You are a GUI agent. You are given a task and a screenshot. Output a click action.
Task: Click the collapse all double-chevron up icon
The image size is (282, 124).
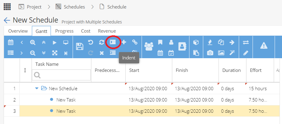point(44,42)
